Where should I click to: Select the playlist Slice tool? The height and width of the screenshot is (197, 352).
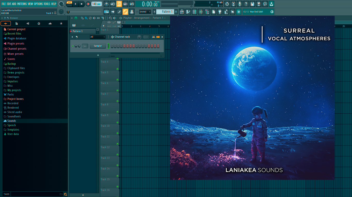[102, 18]
